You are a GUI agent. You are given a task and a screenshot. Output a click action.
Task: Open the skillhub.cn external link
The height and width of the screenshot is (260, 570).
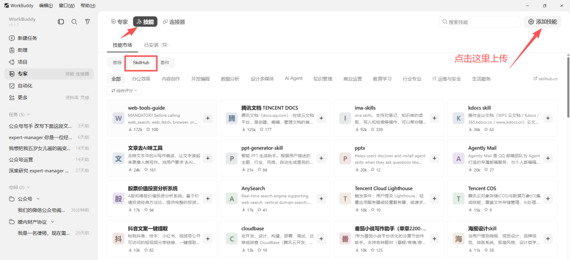point(545,79)
